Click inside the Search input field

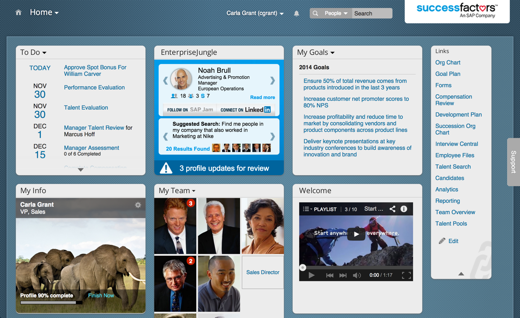pos(371,13)
